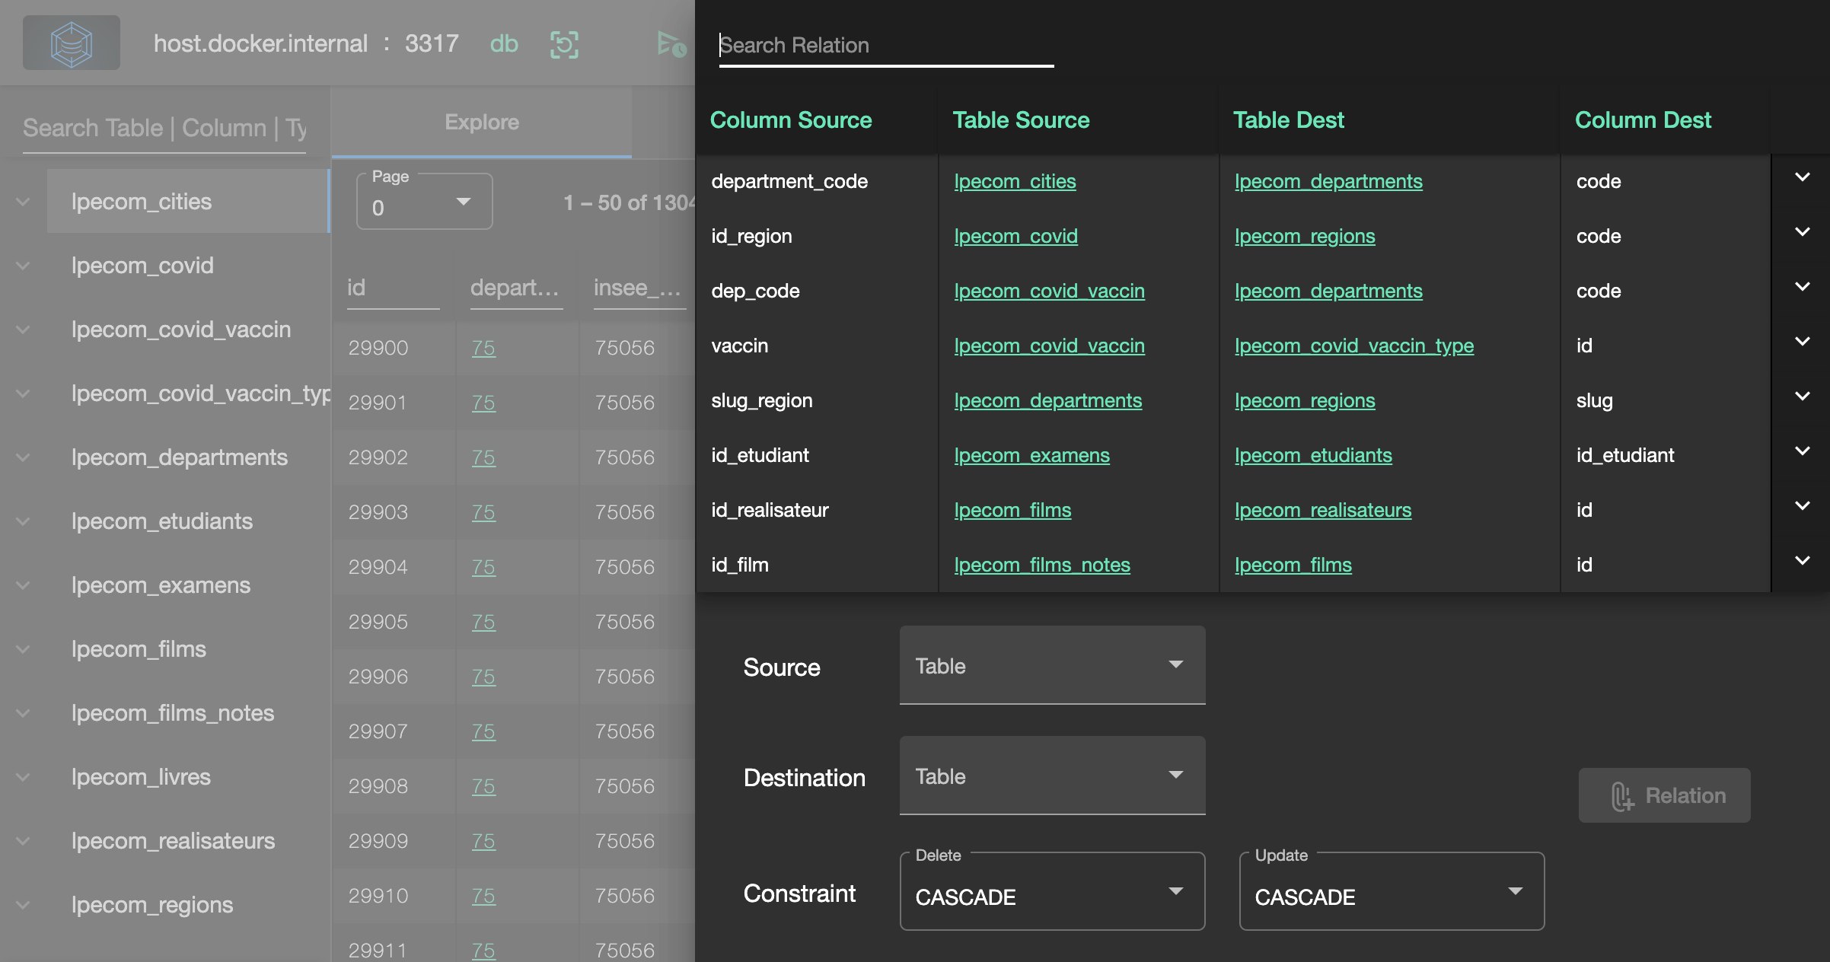Expand the id_film relation row chevron
This screenshot has width=1830, height=962.
(1802, 561)
